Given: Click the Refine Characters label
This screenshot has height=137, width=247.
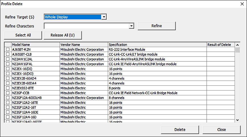Looking at the screenshot, I should tap(19, 26).
